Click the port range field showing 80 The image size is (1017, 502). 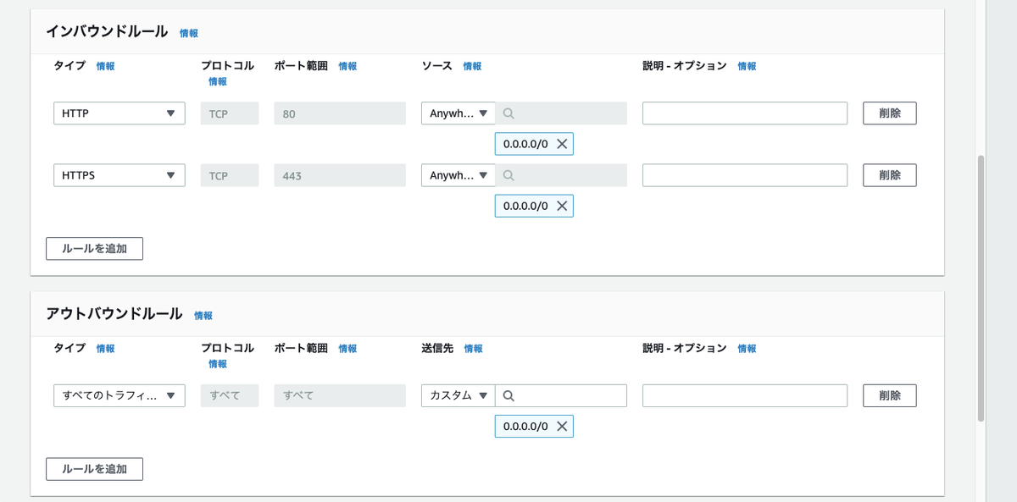pos(339,113)
